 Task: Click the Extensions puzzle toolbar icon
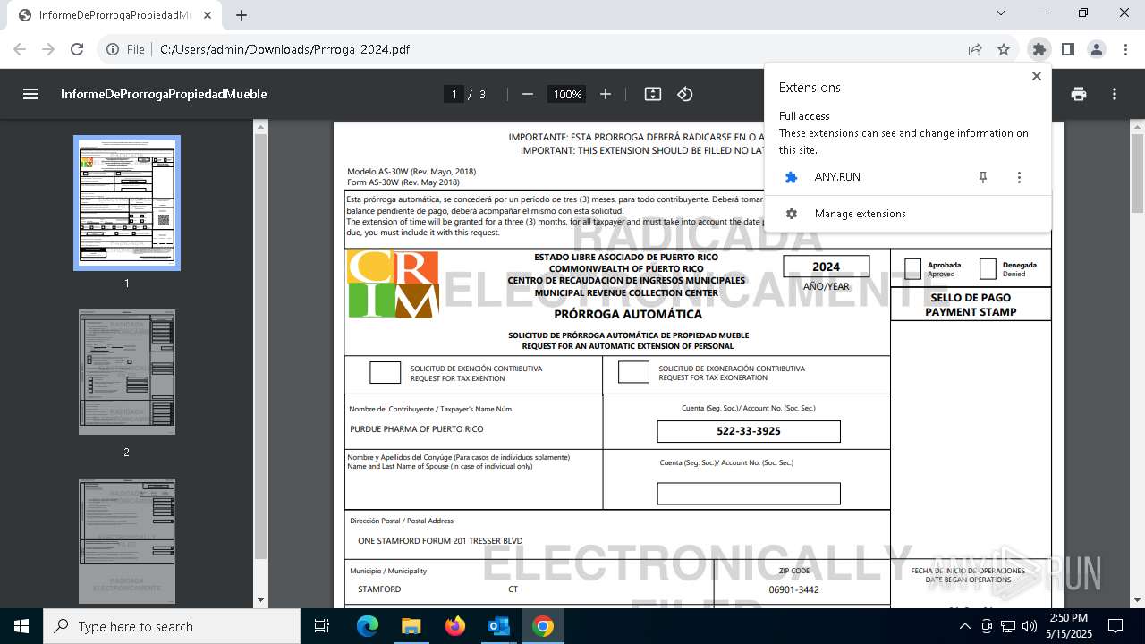tap(1039, 49)
